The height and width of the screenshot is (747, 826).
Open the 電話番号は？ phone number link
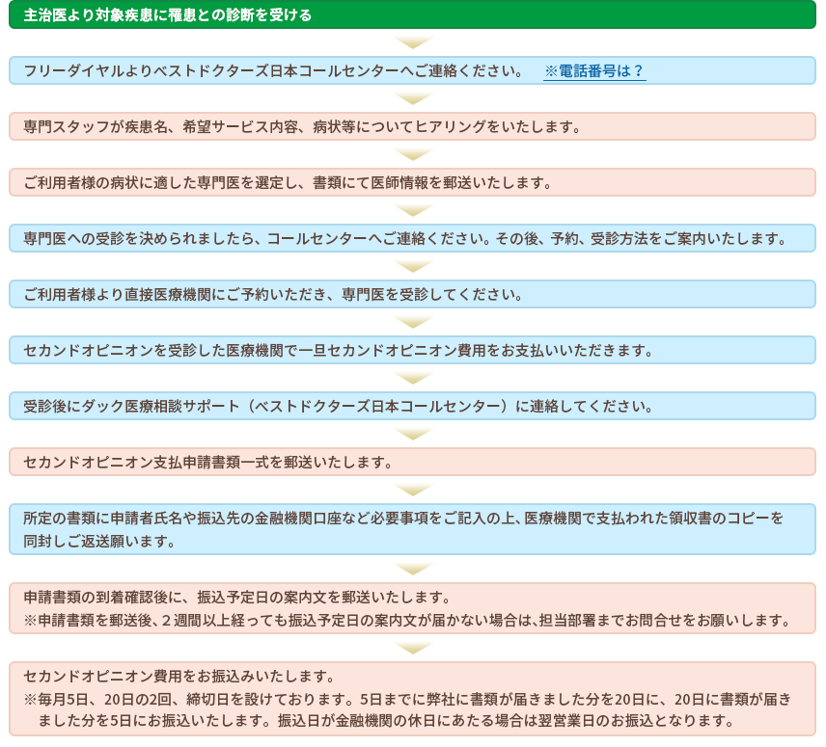(x=593, y=71)
